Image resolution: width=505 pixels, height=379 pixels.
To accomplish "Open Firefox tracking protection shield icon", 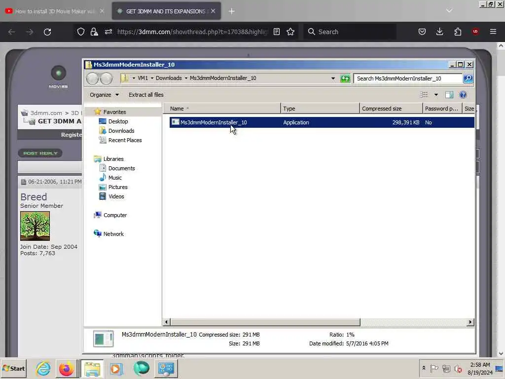I will (x=81, y=32).
